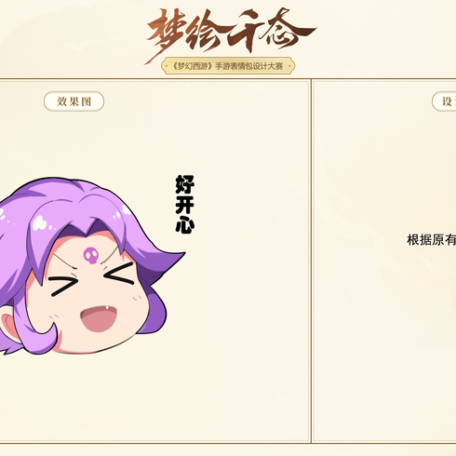The height and width of the screenshot is (456, 456).
Task: Click the partially visible 设计 label badge
Action: [444, 101]
